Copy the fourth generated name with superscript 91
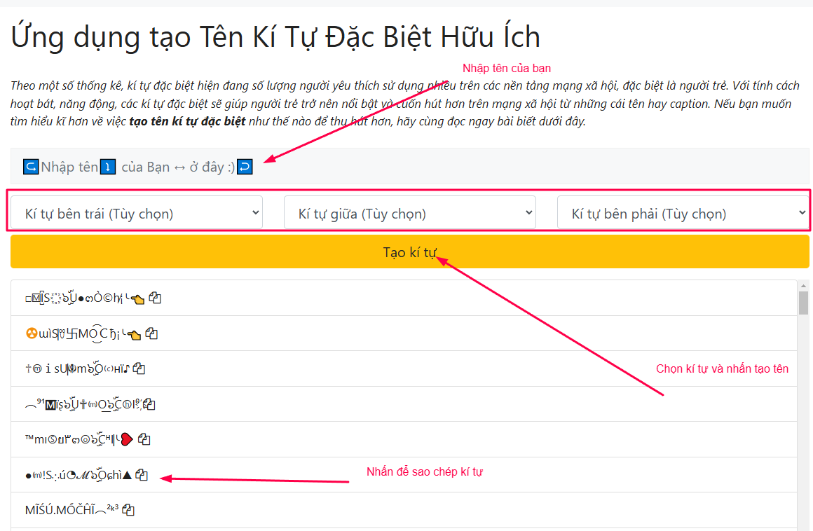The height and width of the screenshot is (531, 813). pyautogui.click(x=149, y=404)
